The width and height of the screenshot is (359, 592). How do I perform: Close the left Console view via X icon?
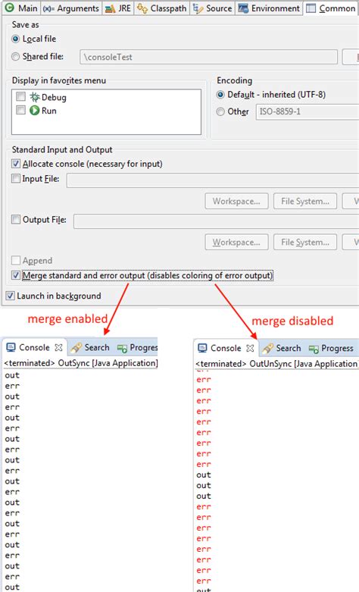[58, 347]
